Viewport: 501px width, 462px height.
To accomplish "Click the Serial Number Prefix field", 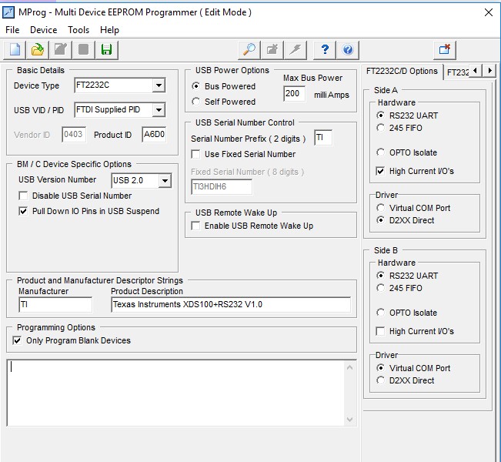I will 323,138.
